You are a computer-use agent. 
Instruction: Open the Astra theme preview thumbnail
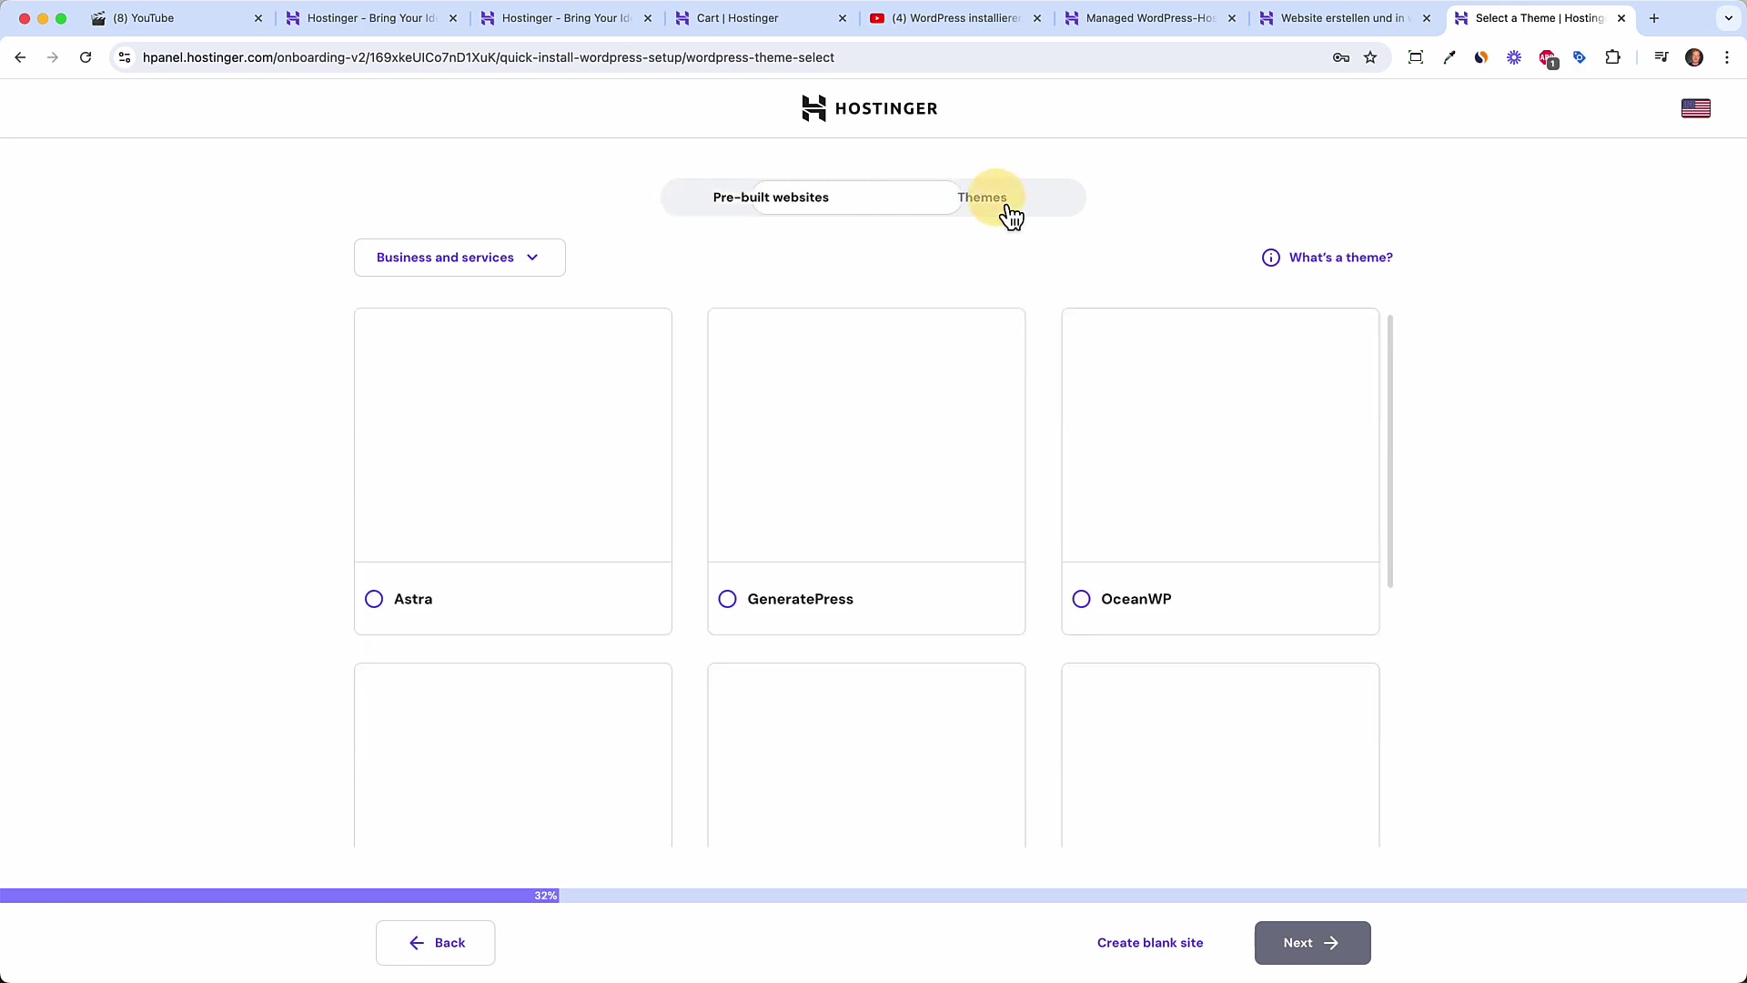[x=513, y=435]
